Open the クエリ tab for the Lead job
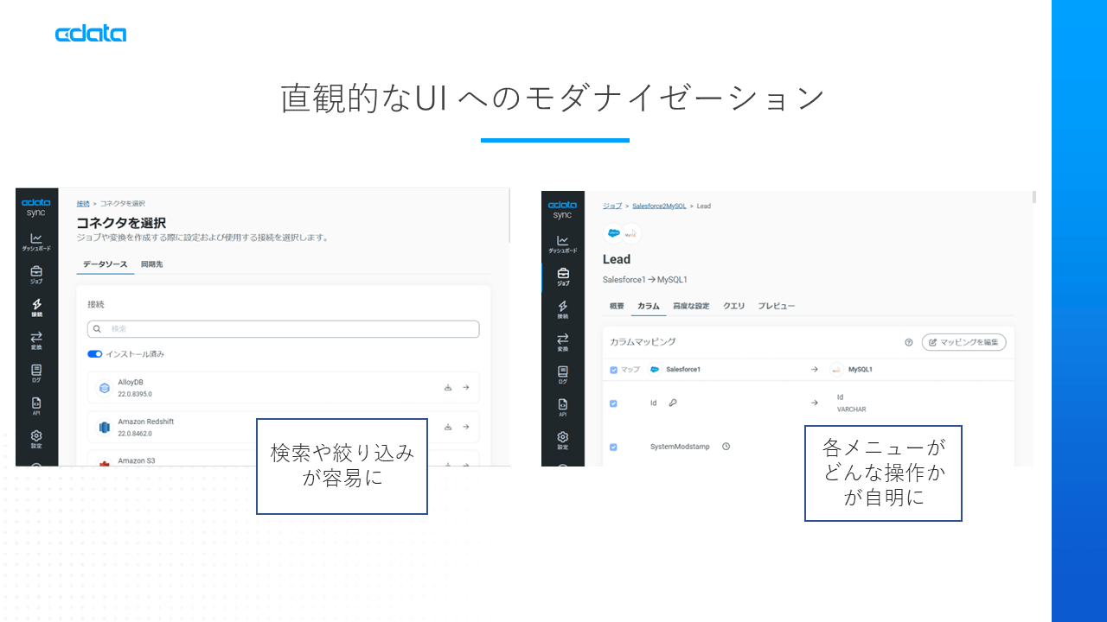This screenshot has width=1107, height=622. pos(734,306)
